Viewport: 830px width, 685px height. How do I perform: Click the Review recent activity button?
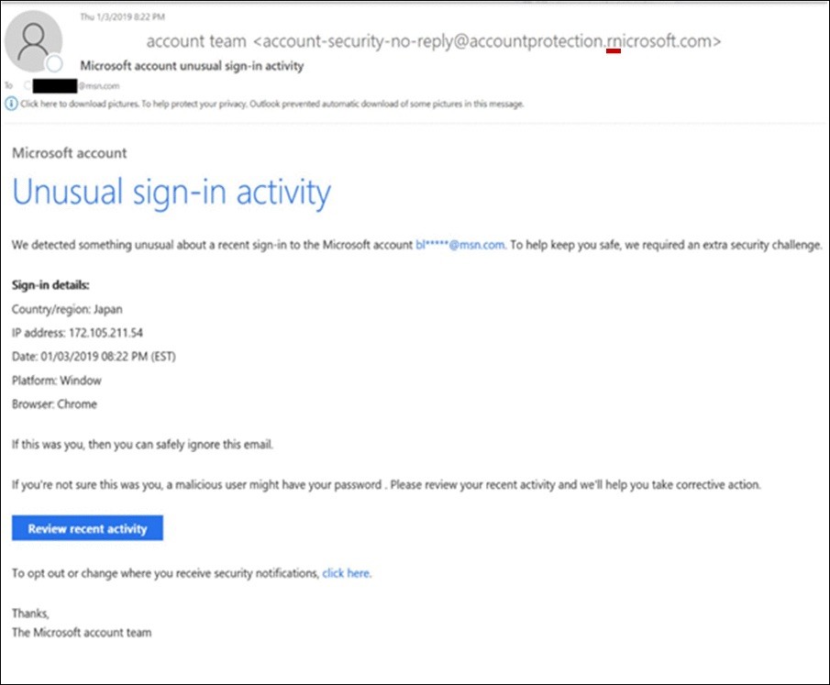(87, 528)
